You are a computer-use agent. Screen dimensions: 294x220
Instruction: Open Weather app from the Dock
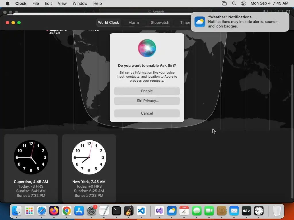[x=172, y=211]
